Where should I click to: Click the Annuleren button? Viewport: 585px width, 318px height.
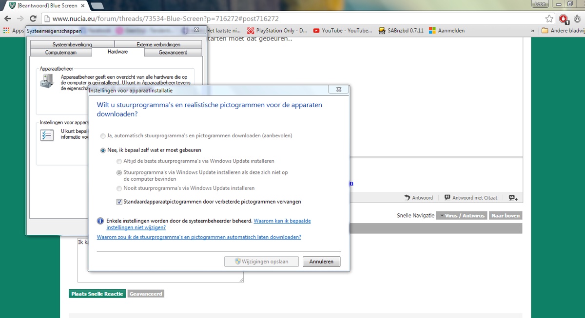click(321, 262)
